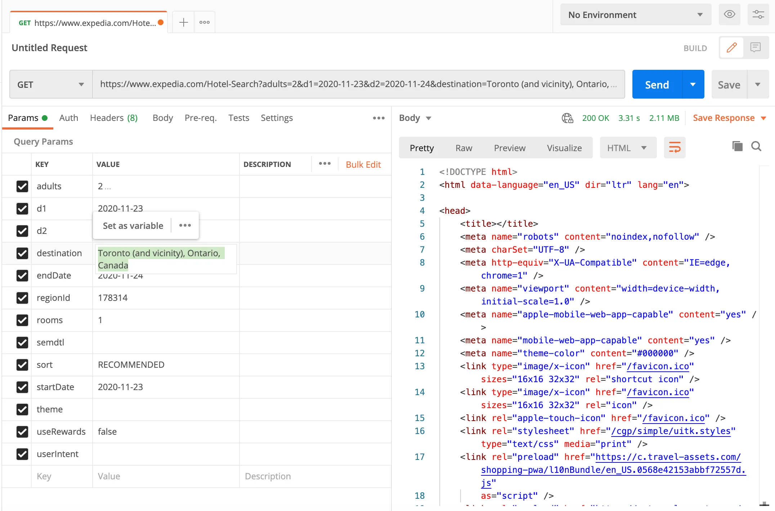The width and height of the screenshot is (775, 511).
Task: Click the empty Description field in last row
Action: point(315,476)
